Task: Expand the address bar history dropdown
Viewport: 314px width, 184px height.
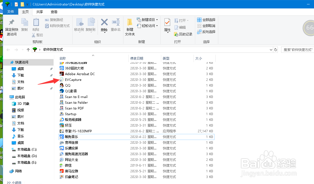Action: pyautogui.click(x=271, y=50)
